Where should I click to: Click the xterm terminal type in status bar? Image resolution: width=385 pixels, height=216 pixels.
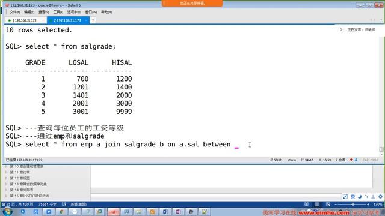coord(292,160)
